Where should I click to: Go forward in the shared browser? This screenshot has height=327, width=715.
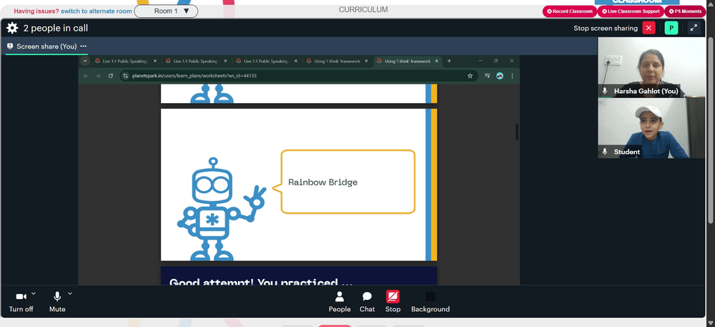[98, 76]
